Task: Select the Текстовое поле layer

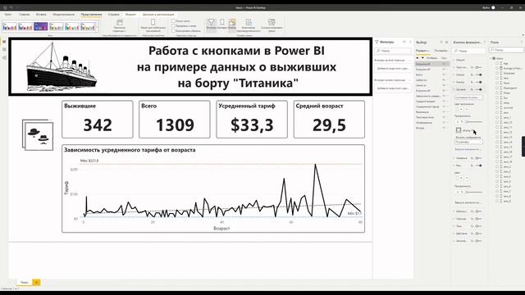Action: (x=425, y=117)
